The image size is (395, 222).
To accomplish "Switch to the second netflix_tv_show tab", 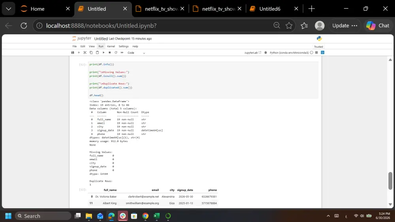I will coord(217,9).
